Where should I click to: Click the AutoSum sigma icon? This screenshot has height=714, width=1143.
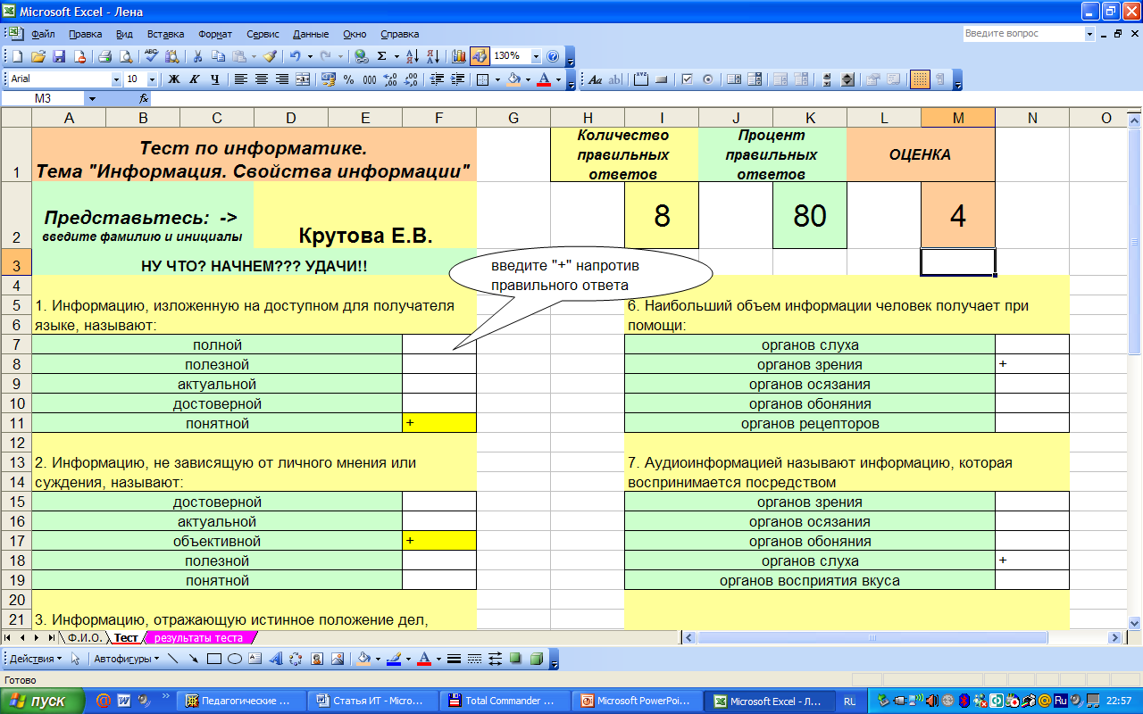[381, 56]
